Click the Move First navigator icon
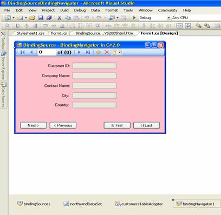 click(x=23, y=52)
